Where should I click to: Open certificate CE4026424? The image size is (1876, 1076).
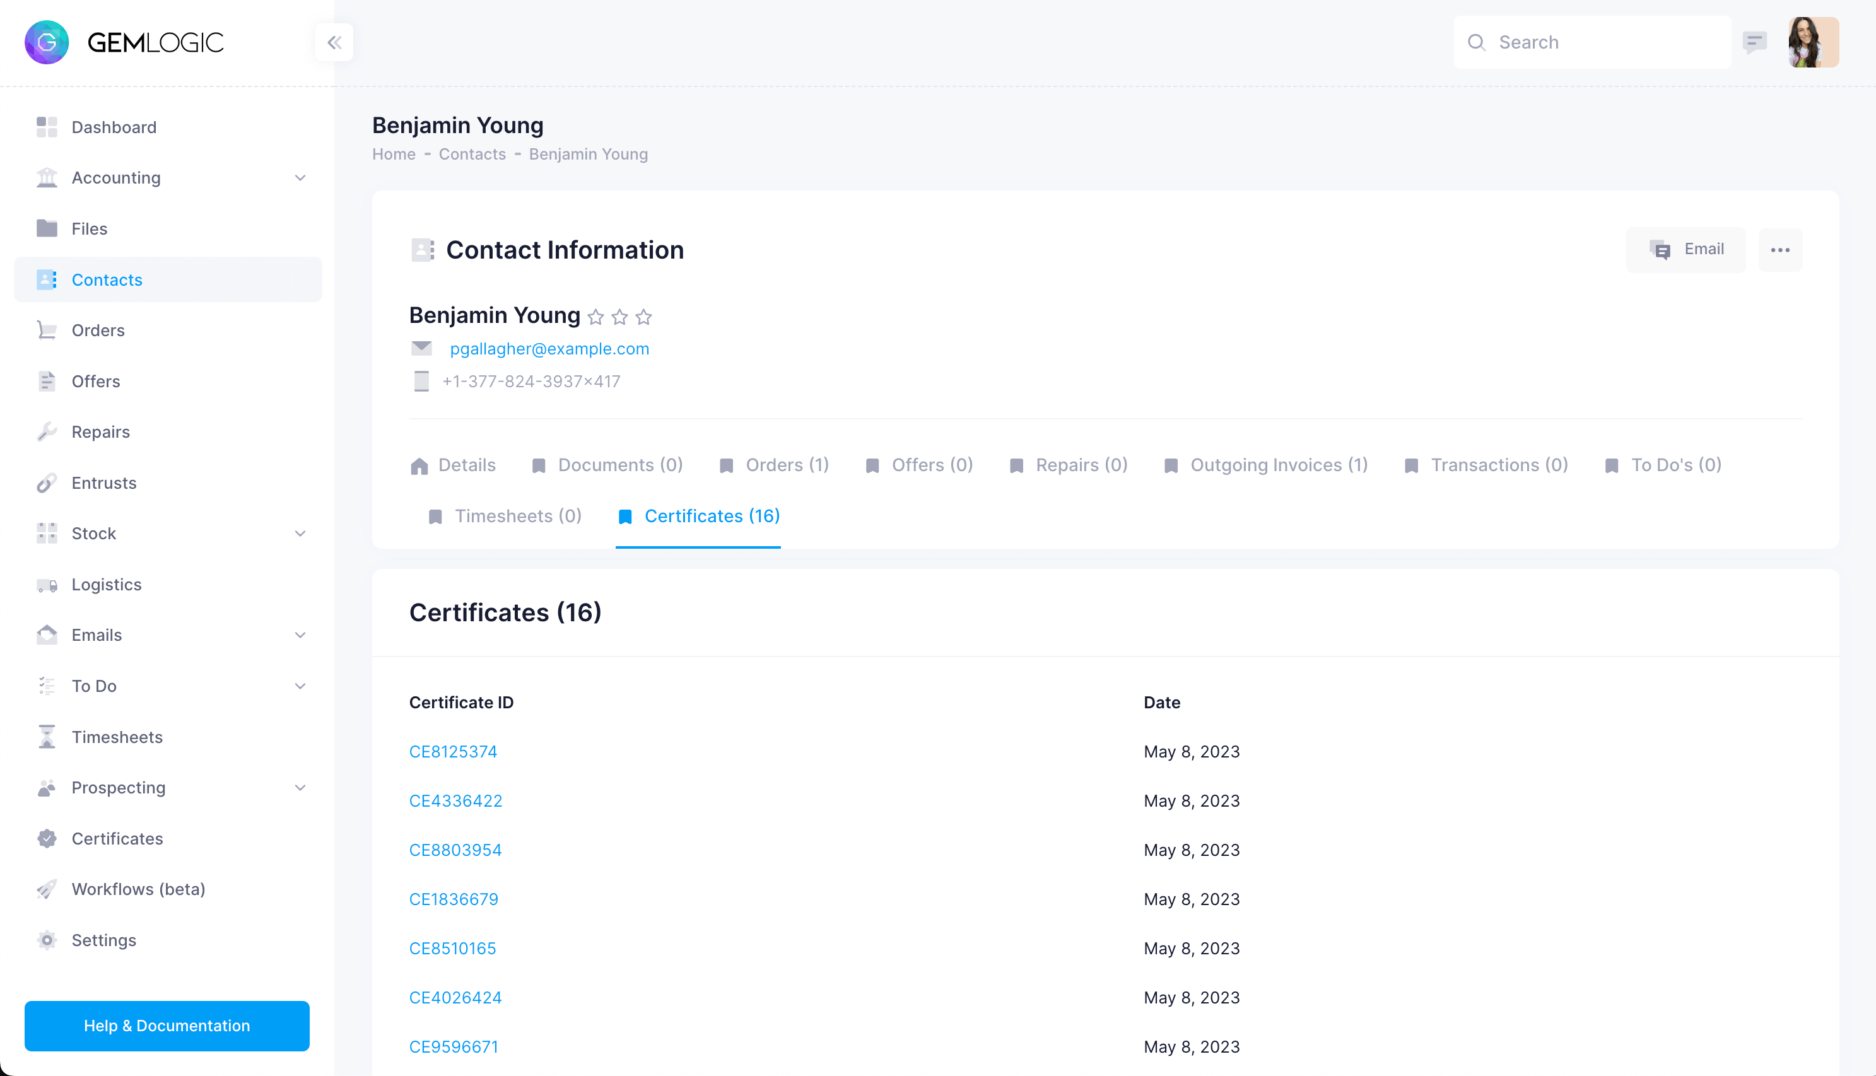click(455, 998)
